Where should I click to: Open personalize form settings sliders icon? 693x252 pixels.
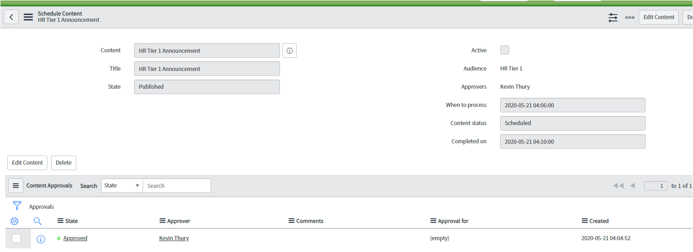coord(613,17)
